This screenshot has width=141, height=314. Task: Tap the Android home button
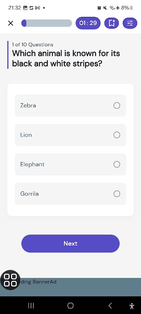click(70, 306)
